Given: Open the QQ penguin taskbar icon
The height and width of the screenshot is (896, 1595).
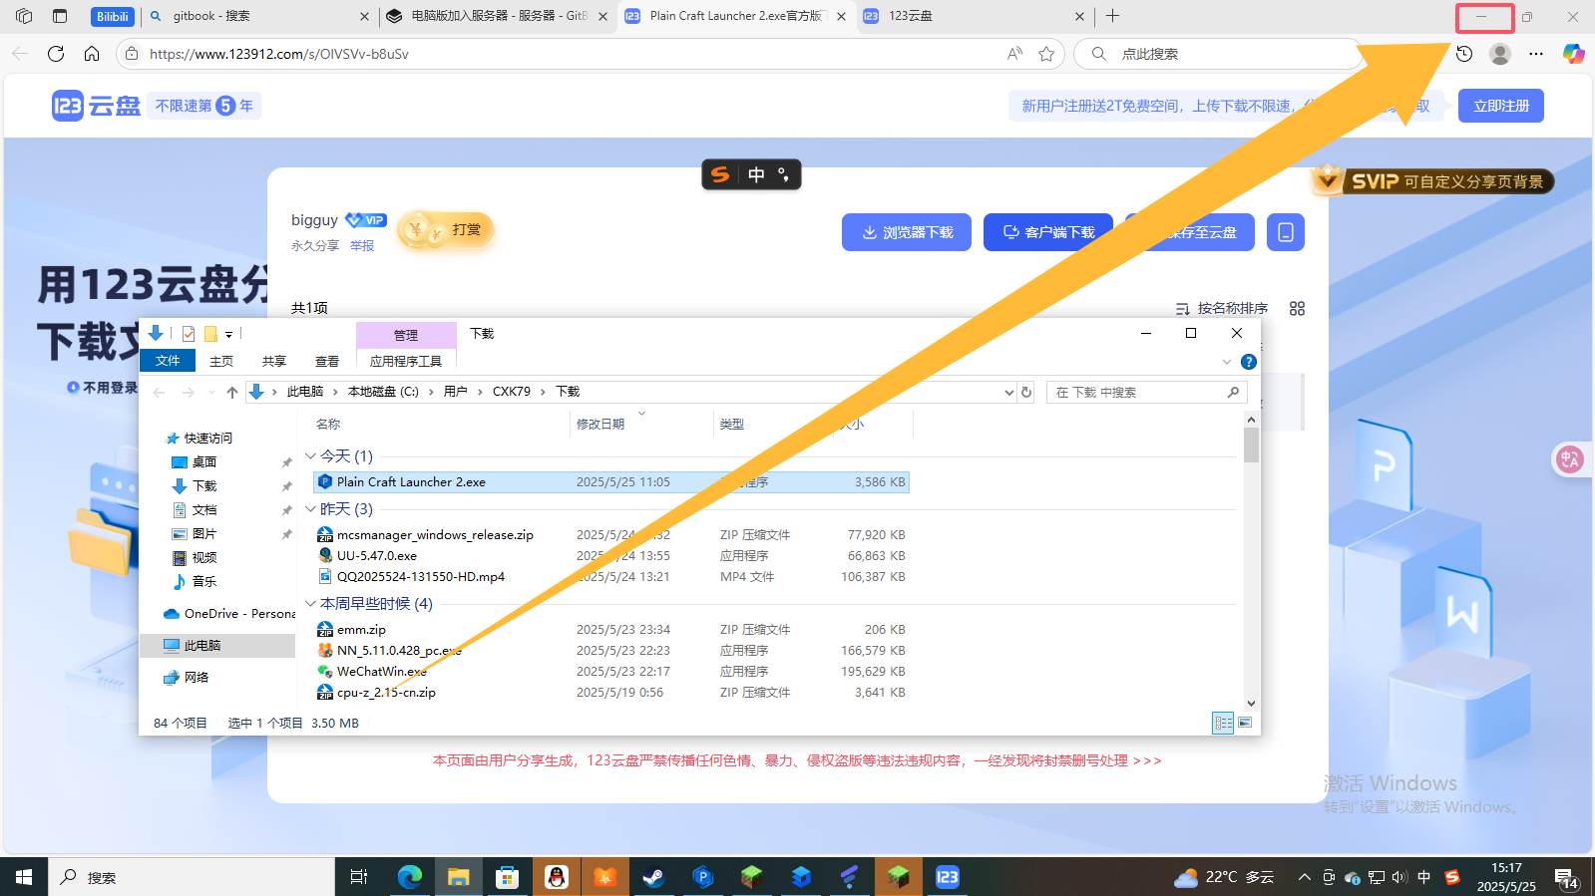Looking at the screenshot, I should 557,877.
